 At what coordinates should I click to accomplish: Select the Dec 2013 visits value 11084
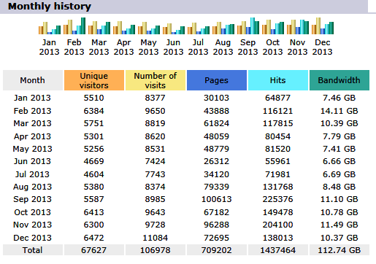pyautogui.click(x=156, y=238)
